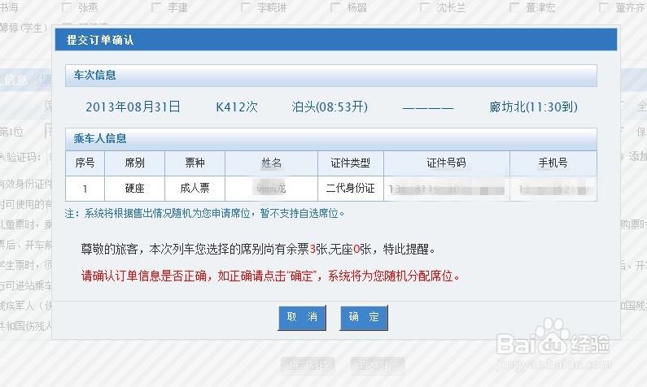
Task: Toggle the 李建 passenger checkbox
Action: coord(156,7)
